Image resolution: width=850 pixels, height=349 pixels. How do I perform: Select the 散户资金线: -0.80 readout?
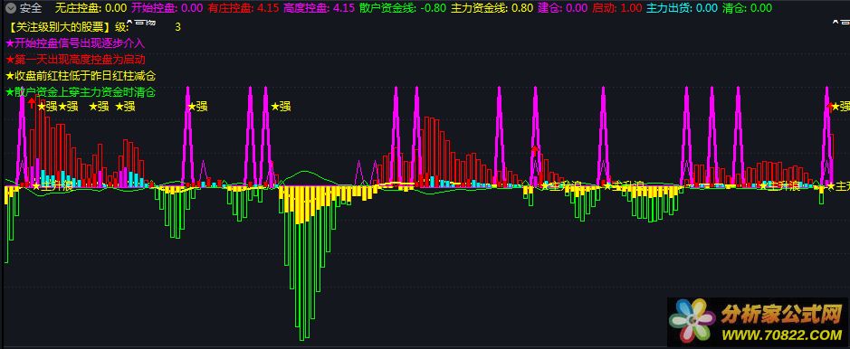pyautogui.click(x=403, y=8)
